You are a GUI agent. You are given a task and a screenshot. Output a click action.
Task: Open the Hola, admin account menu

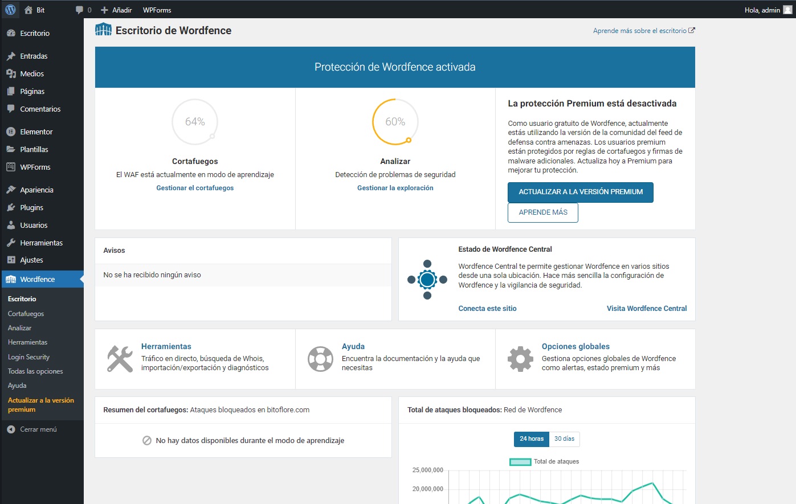pyautogui.click(x=768, y=10)
